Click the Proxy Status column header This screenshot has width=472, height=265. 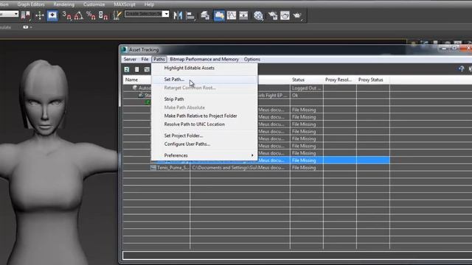coord(373,79)
